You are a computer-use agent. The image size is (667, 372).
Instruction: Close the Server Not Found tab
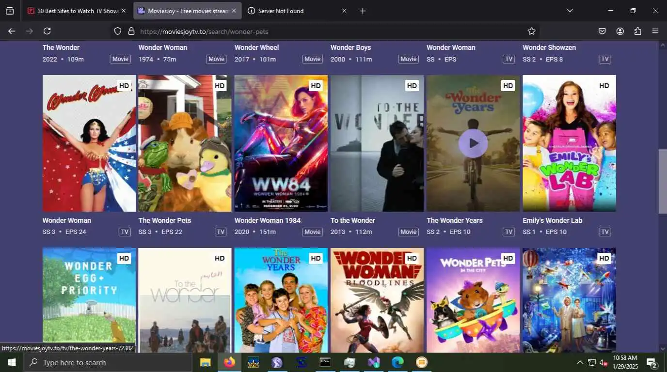pos(344,11)
